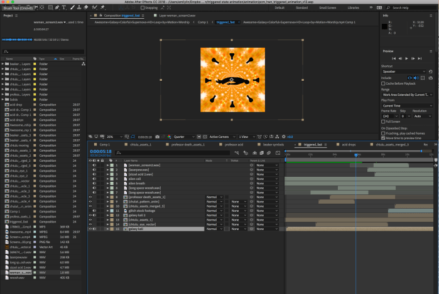The height and width of the screenshot is (294, 439).
Task: Click the timeline current time indicator
Action: [356, 155]
